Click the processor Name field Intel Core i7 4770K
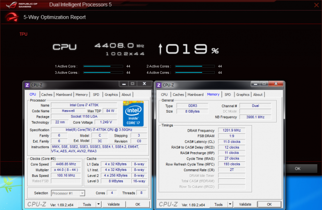The image size is (322, 210). click(84, 105)
